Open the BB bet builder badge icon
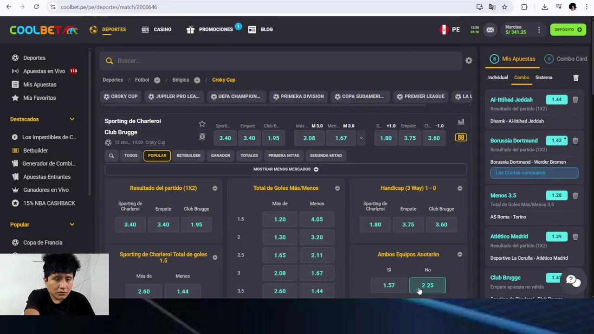The image size is (594, 334). coord(461,137)
